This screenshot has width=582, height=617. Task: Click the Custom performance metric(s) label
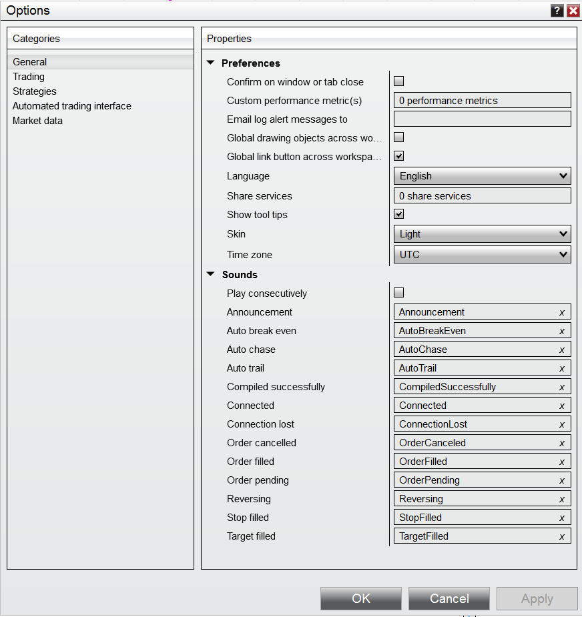(294, 101)
